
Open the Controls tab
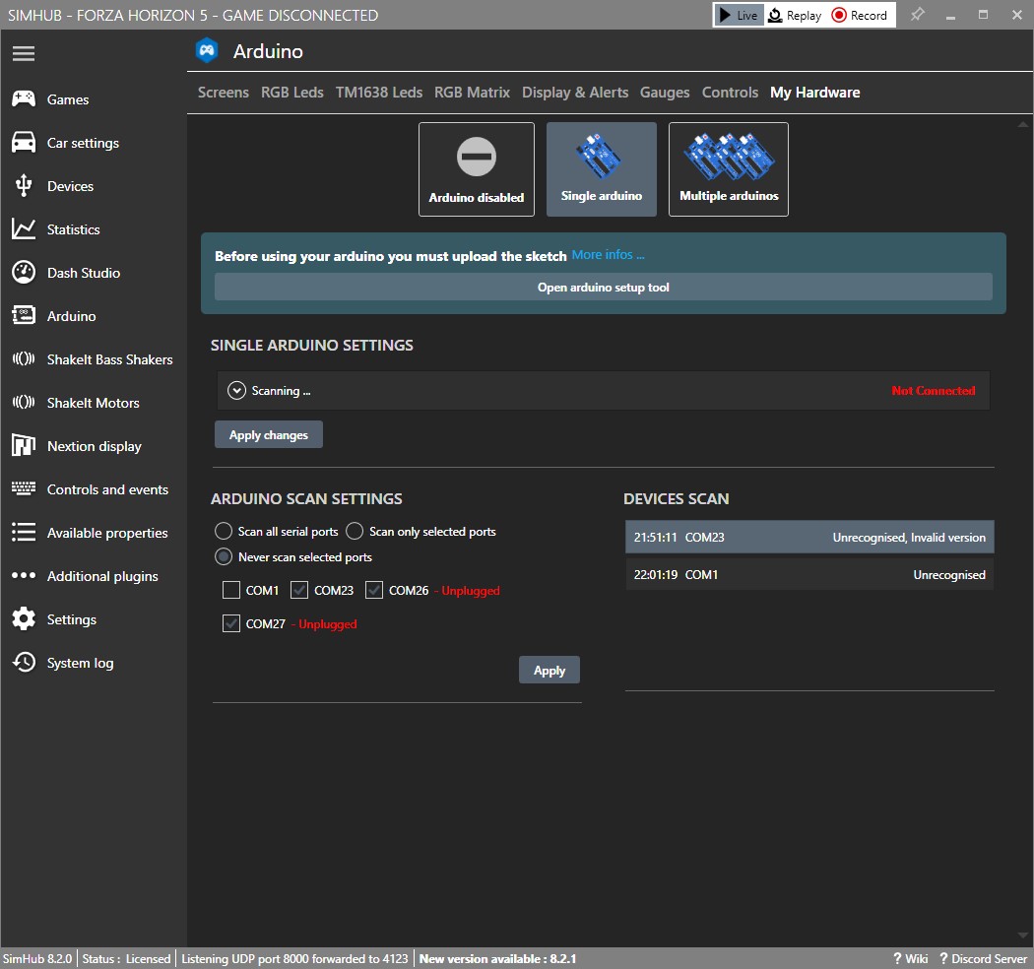(x=730, y=93)
